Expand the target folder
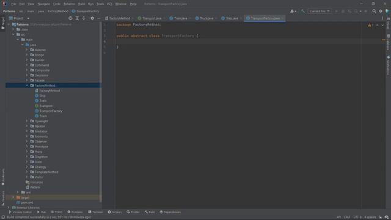 point(13,197)
